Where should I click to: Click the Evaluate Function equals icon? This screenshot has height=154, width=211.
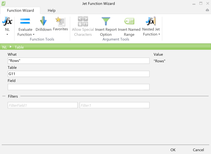coord(25,21)
